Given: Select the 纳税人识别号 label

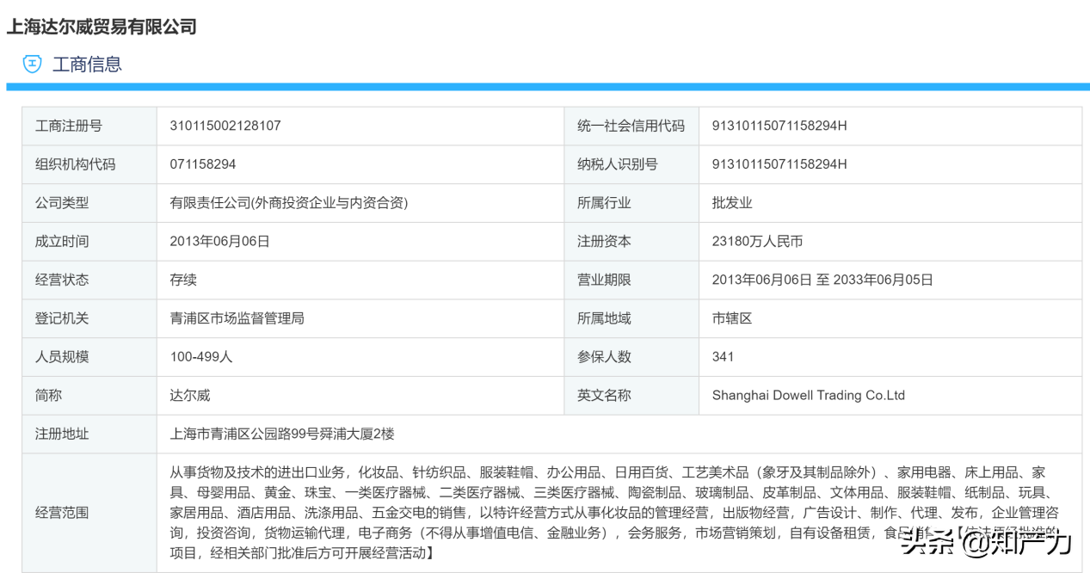Looking at the screenshot, I should [618, 164].
